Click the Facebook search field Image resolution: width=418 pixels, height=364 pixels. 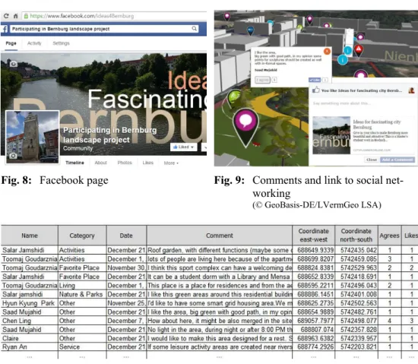[104, 29]
